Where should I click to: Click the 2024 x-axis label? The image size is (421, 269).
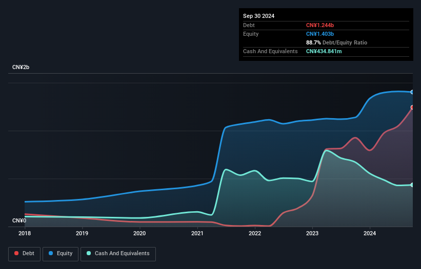(x=370, y=233)
